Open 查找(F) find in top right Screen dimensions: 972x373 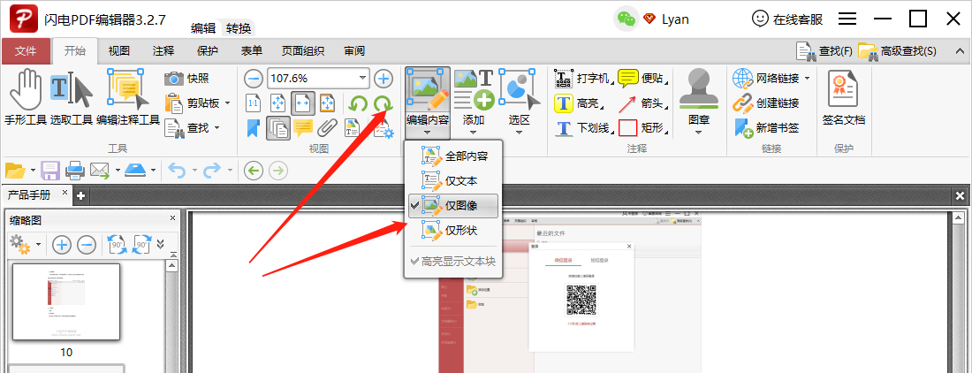[x=824, y=51]
